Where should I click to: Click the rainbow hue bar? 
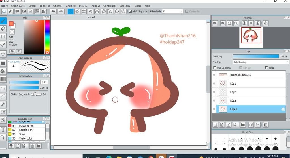[47, 37]
